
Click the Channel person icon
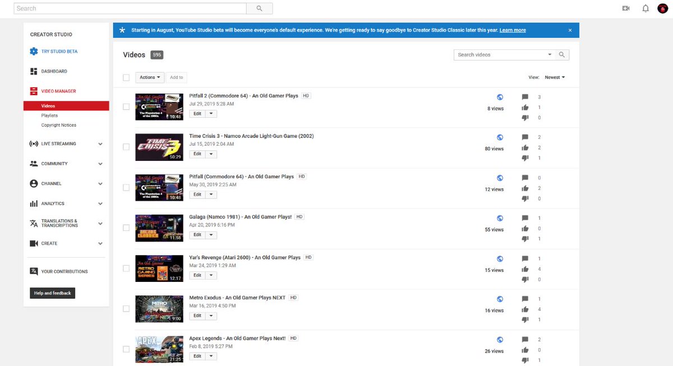tap(34, 184)
